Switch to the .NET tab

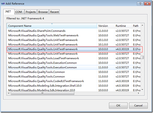(9, 11)
